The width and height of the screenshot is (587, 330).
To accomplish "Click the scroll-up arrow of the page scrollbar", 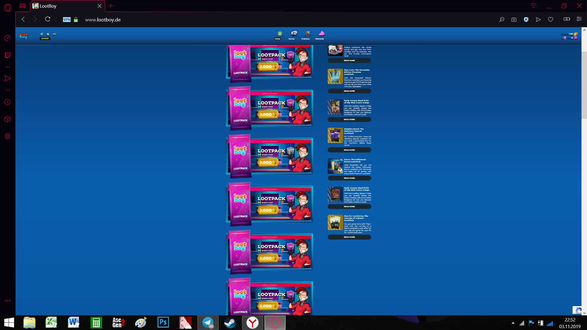I will 584,30.
